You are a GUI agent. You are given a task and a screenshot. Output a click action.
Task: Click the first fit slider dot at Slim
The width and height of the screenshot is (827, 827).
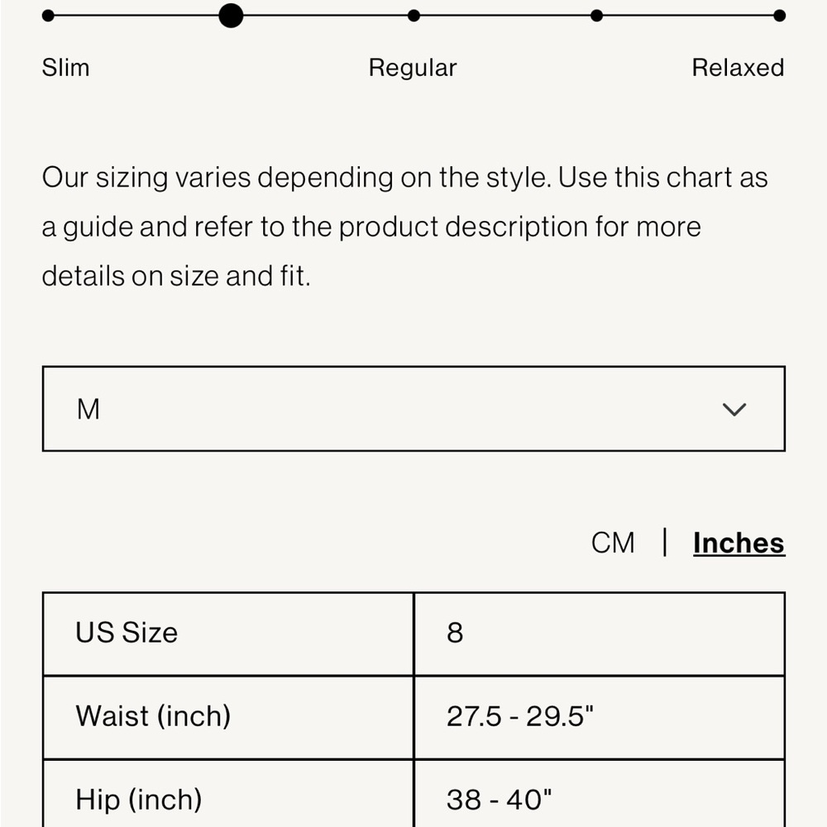click(48, 15)
